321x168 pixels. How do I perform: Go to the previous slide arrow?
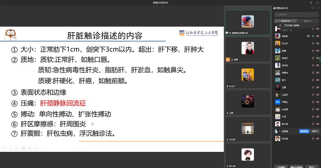(x=3, y=149)
